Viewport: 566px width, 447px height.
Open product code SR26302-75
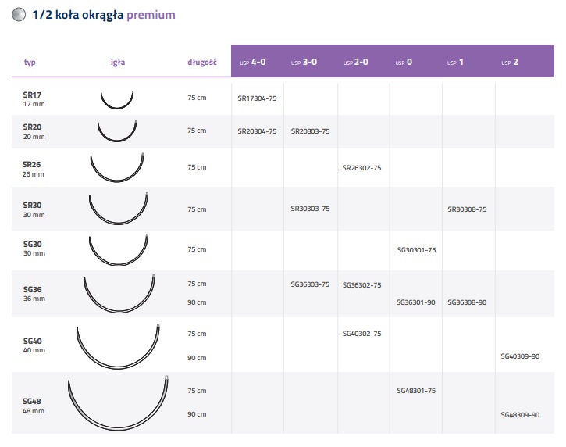[362, 167]
